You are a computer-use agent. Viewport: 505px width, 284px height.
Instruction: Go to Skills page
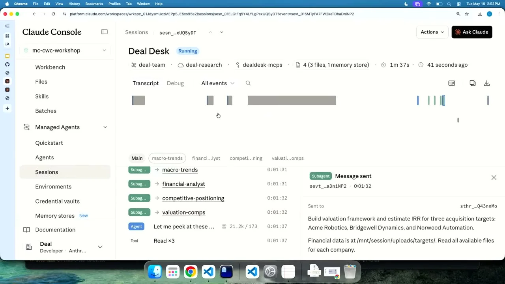pos(42,96)
